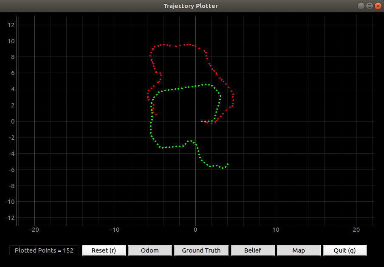Toggle the Ground Truth trajectory button
The width and height of the screenshot is (384, 267).
201,250
